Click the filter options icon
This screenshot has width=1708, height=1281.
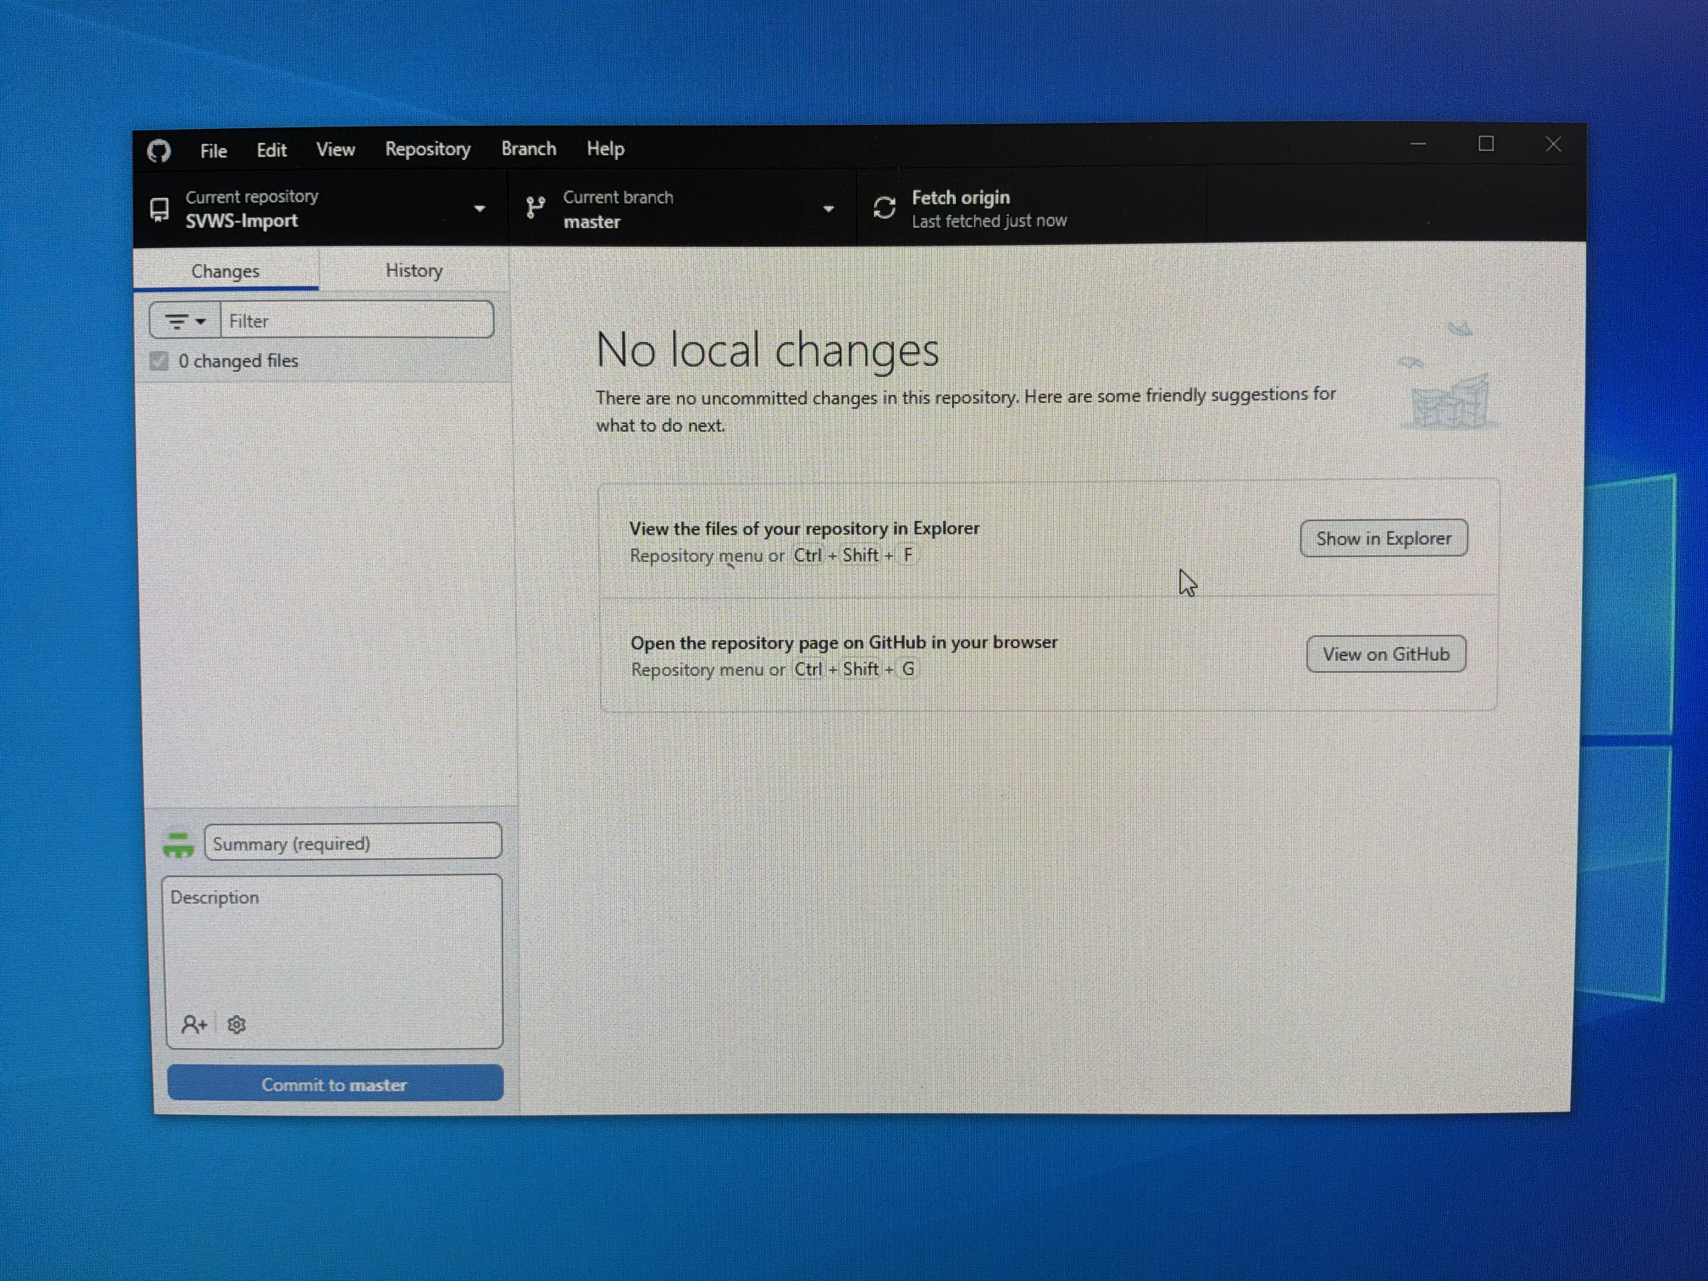[177, 321]
